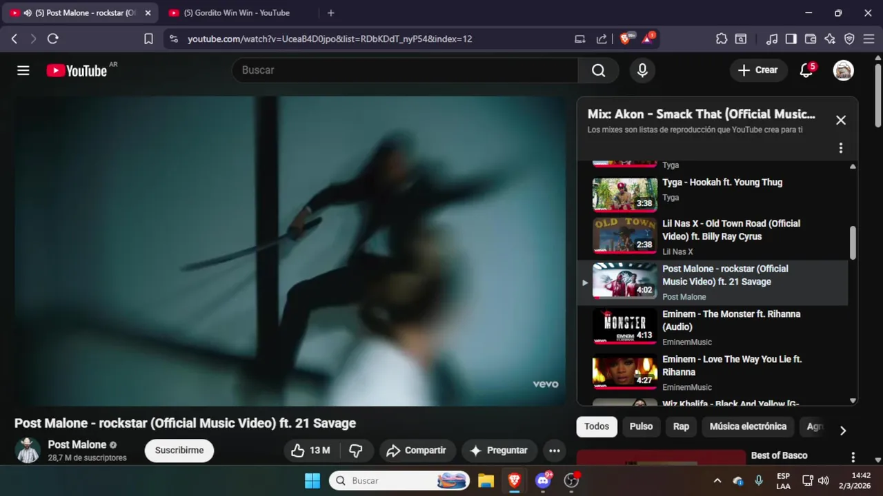Dislike the video

(x=356, y=451)
